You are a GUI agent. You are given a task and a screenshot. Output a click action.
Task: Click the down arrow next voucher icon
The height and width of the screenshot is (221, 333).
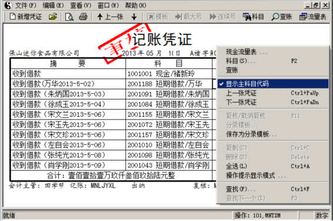(x=134, y=17)
